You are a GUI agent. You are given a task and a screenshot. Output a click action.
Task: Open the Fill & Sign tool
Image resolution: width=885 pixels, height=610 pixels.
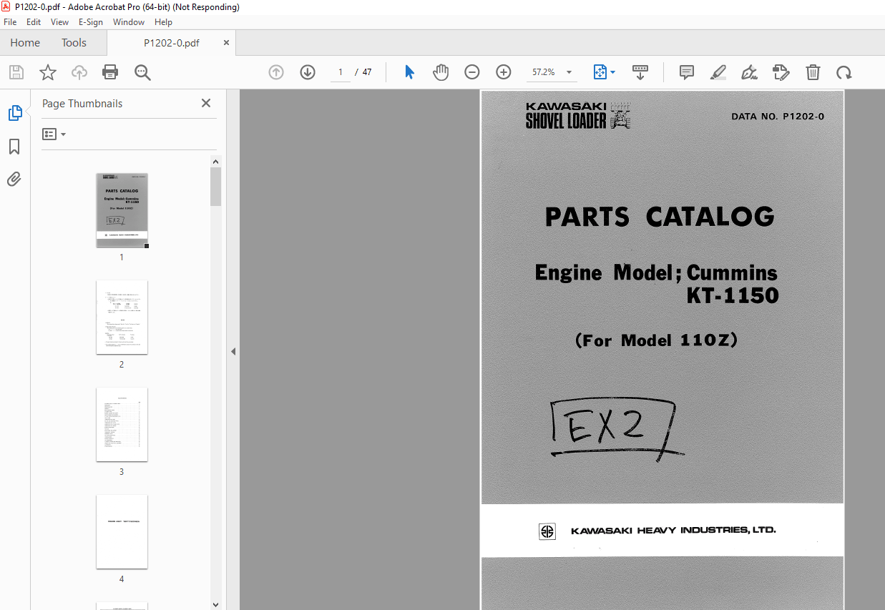tap(749, 72)
